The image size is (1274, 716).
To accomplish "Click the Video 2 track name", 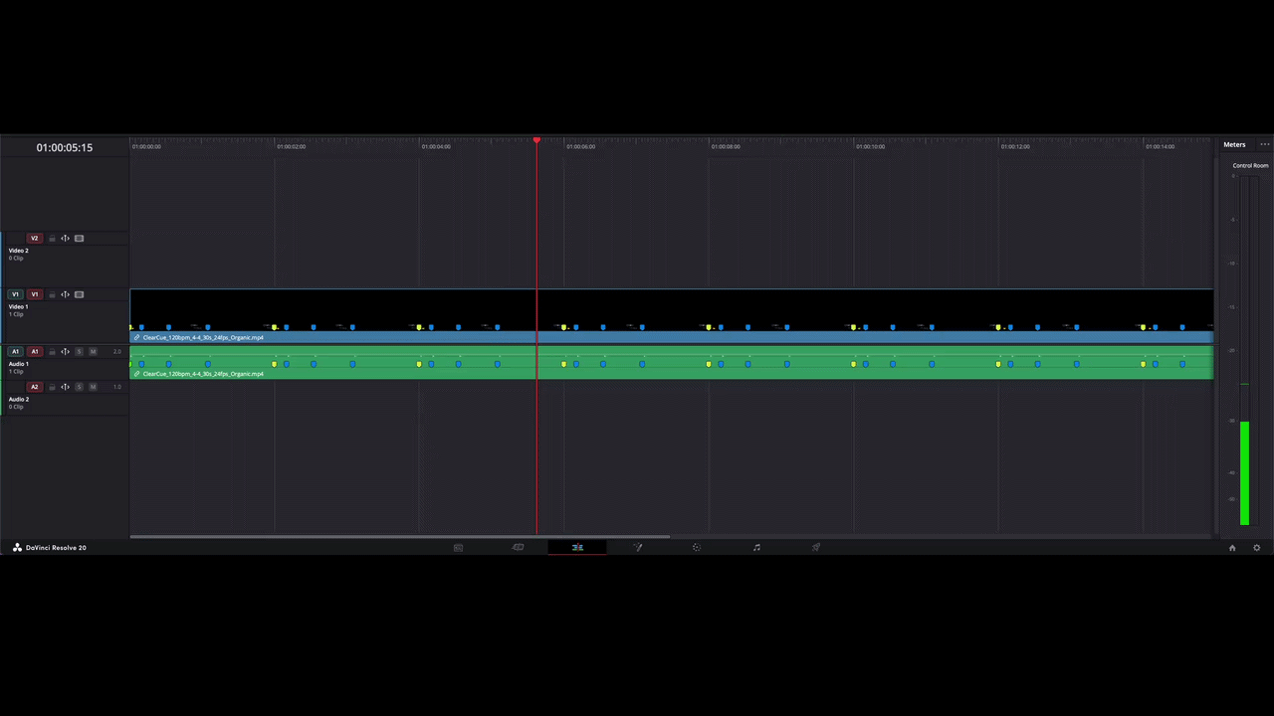I will [x=19, y=251].
